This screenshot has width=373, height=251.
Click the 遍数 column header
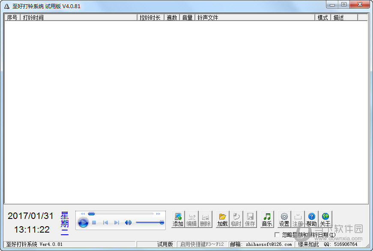pyautogui.click(x=172, y=18)
